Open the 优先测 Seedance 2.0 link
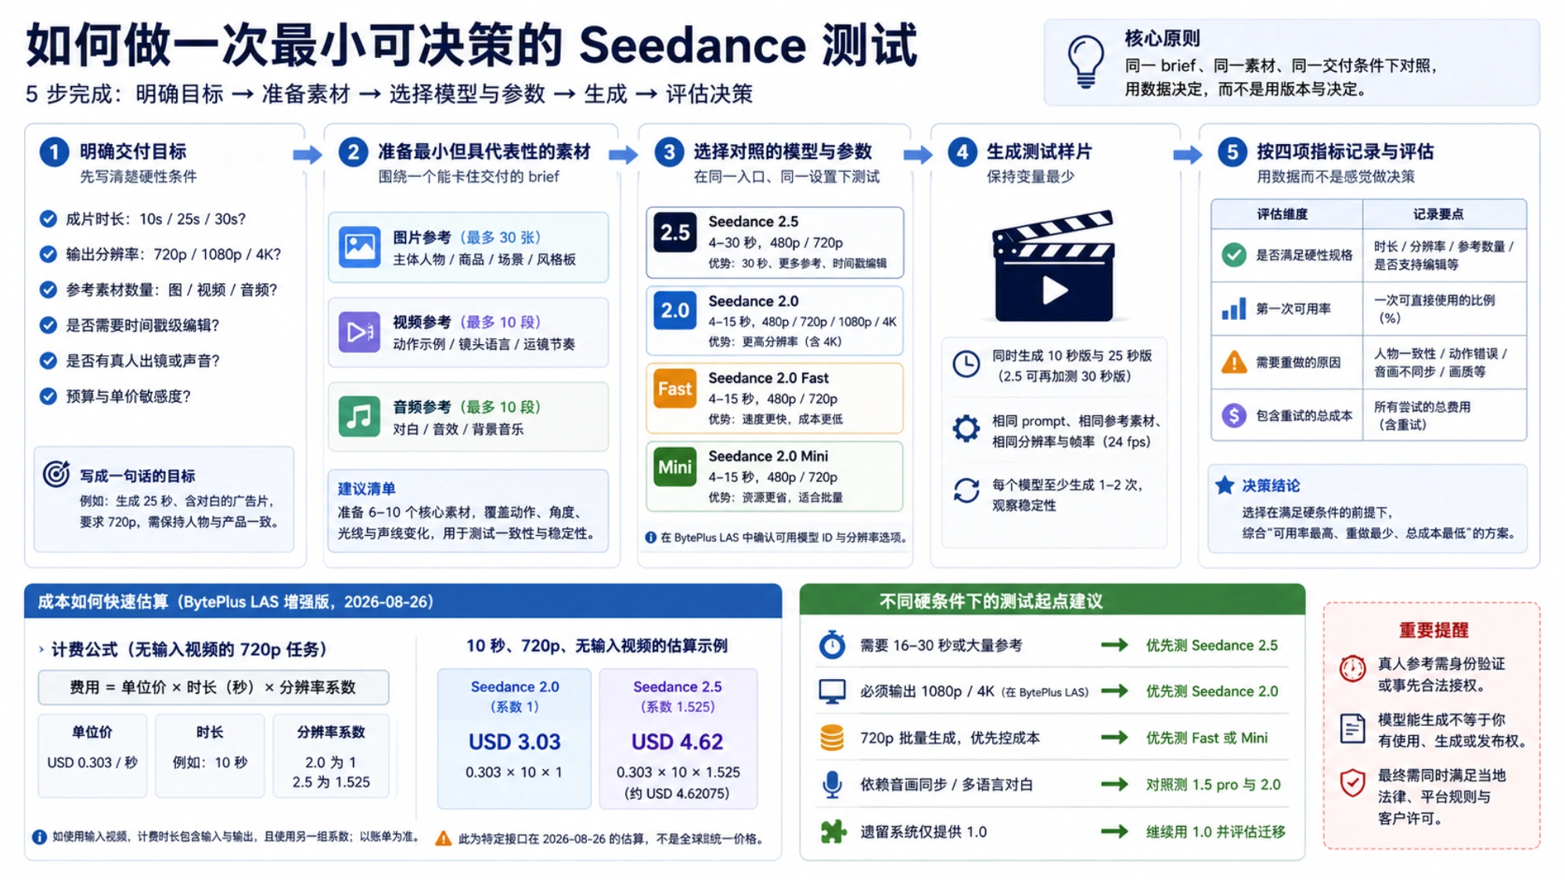This screenshot has width=1565, height=880. [x=1211, y=691]
